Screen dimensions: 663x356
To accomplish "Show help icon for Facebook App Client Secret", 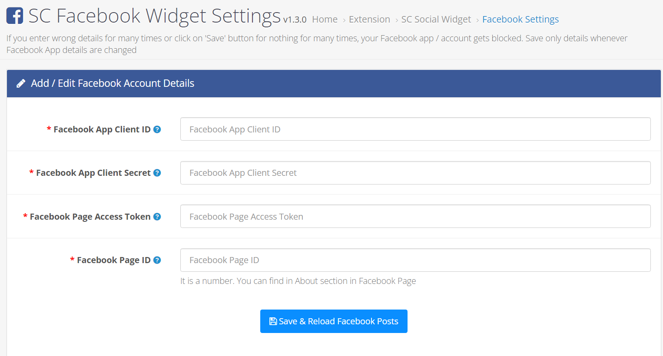I will [157, 173].
